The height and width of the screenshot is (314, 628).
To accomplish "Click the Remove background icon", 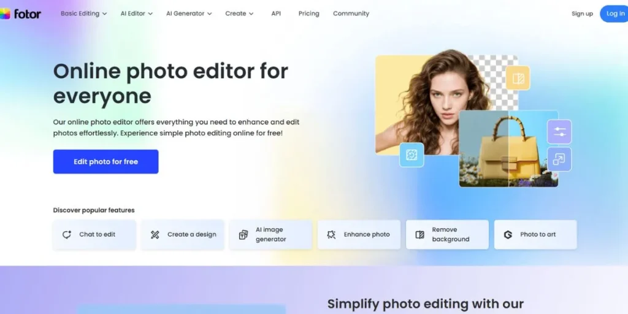I will click(x=420, y=234).
